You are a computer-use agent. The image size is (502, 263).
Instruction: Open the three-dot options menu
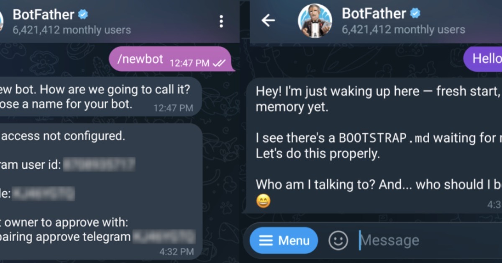tap(221, 21)
